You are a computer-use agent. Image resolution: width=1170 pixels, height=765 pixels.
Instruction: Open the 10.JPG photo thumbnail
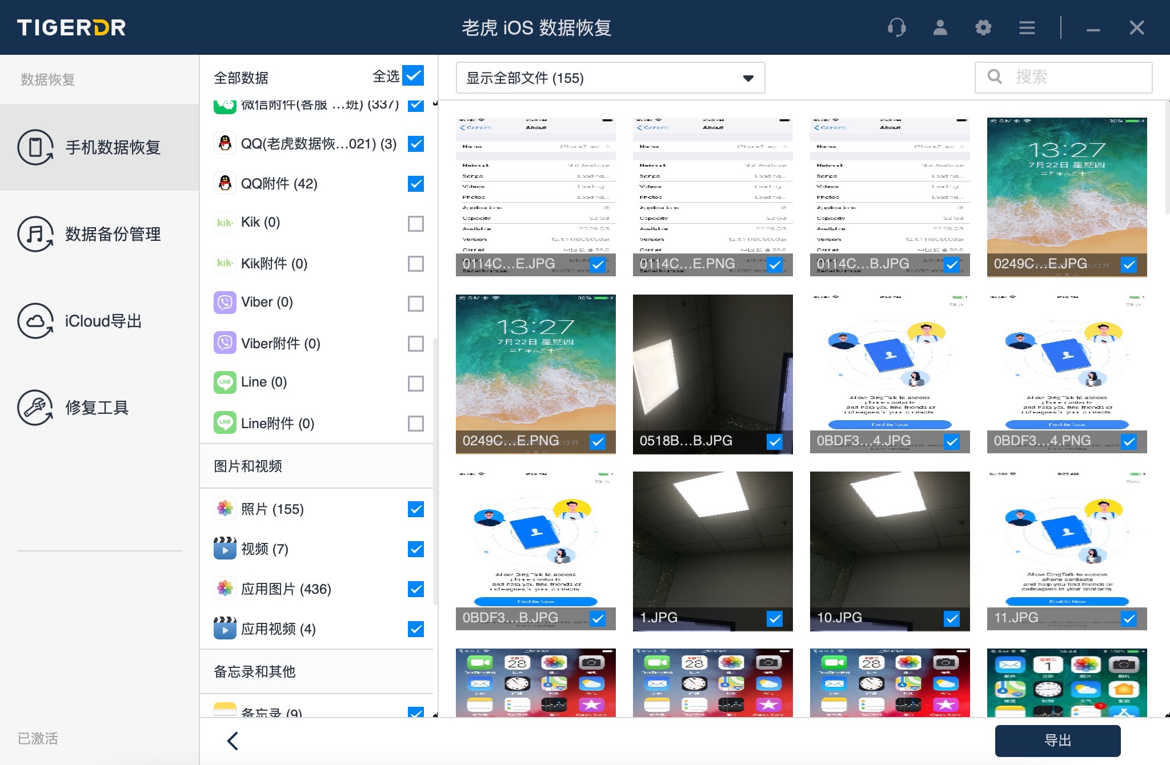pyautogui.click(x=889, y=542)
